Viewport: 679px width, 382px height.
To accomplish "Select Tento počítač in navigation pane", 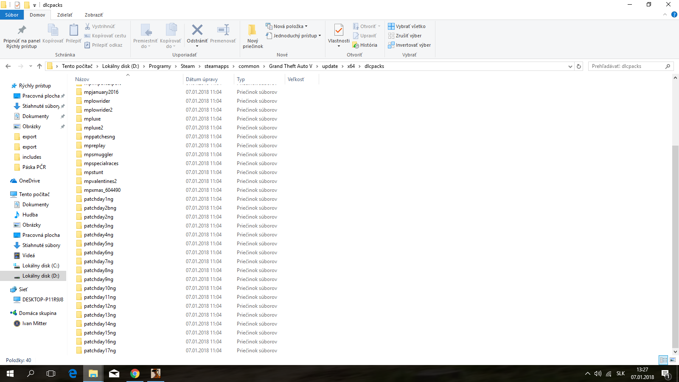I will coord(34,194).
